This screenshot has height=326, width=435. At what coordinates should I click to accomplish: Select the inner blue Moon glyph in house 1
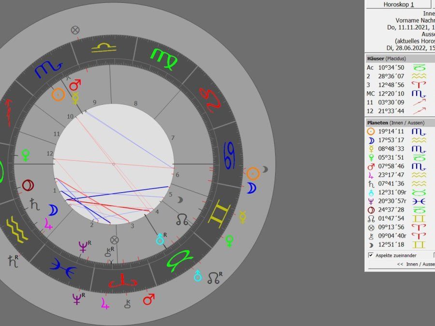(52, 210)
